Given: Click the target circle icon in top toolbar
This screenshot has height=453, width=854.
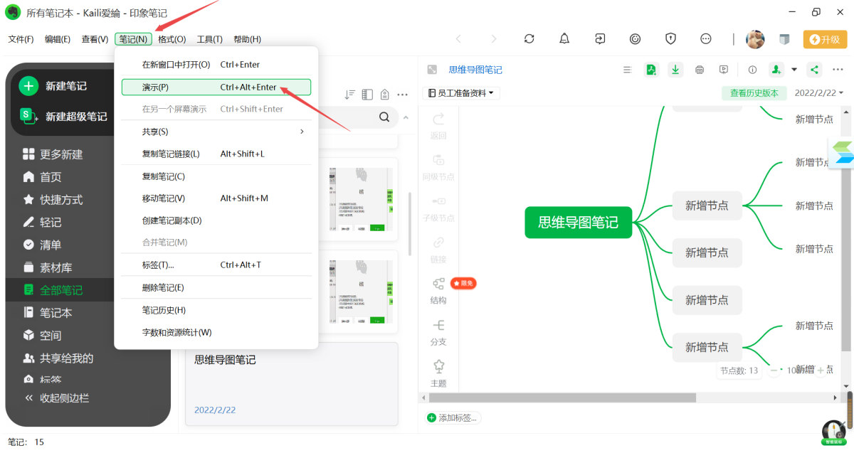Looking at the screenshot, I should tap(635, 39).
